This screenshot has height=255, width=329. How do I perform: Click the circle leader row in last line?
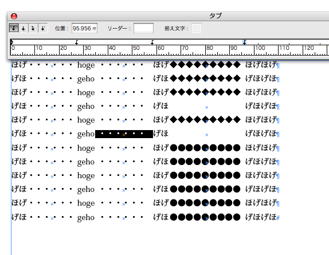click(205, 217)
